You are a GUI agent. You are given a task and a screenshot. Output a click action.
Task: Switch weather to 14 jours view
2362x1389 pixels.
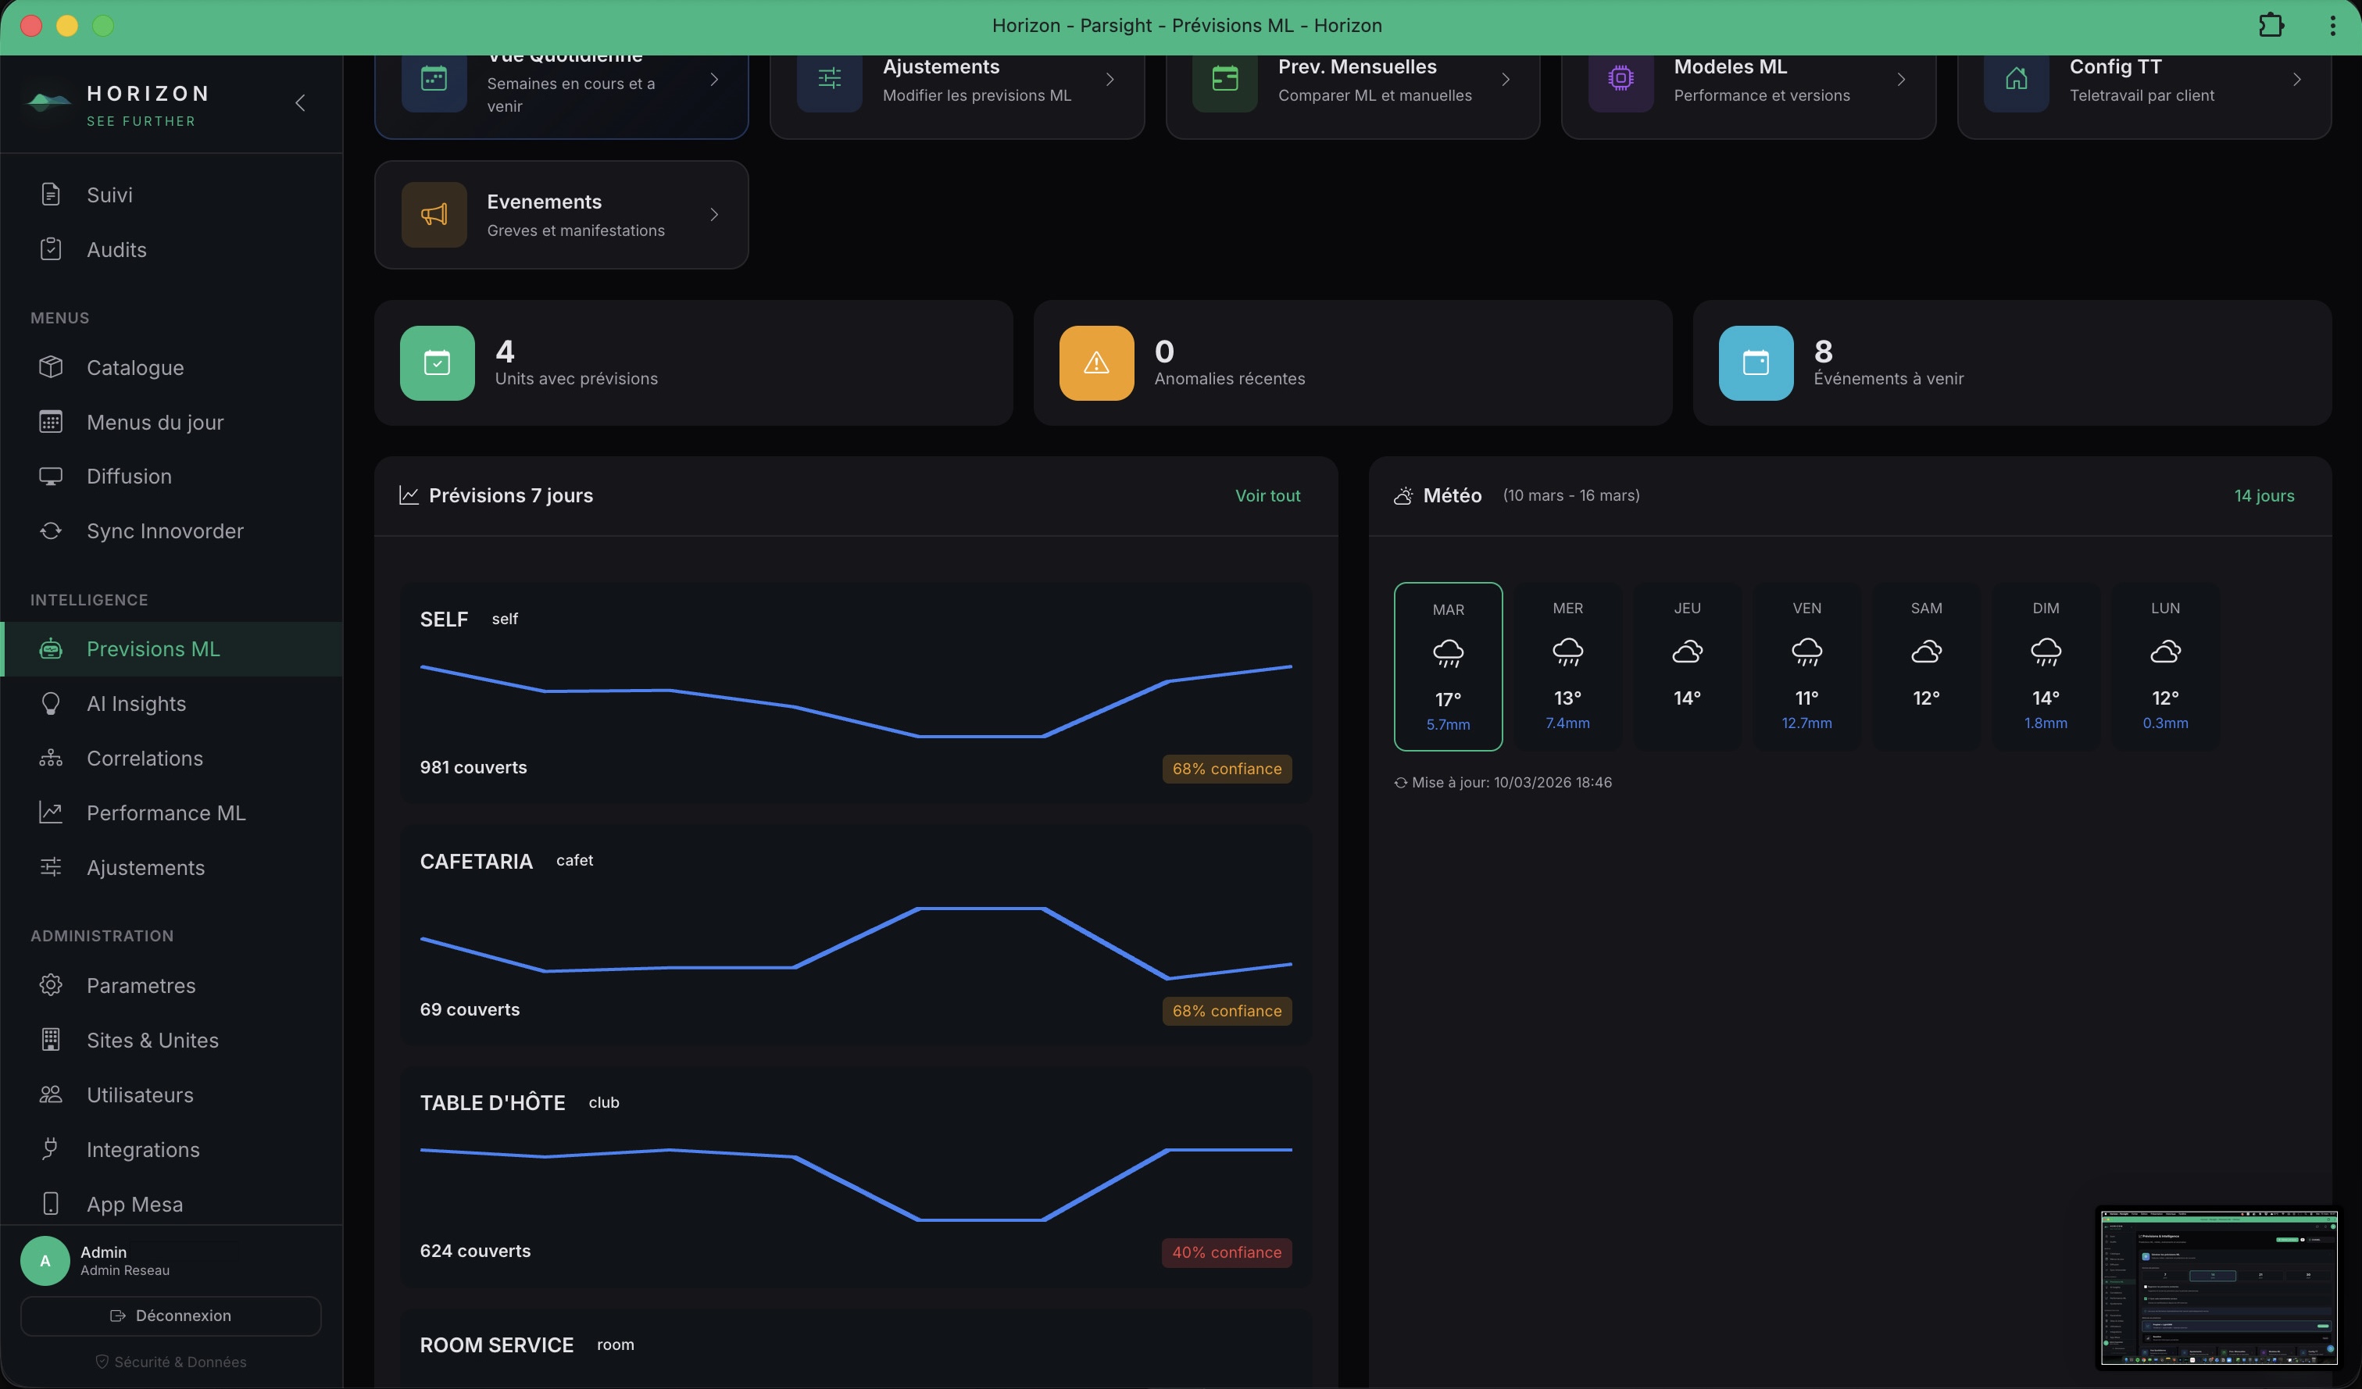[x=2264, y=496]
